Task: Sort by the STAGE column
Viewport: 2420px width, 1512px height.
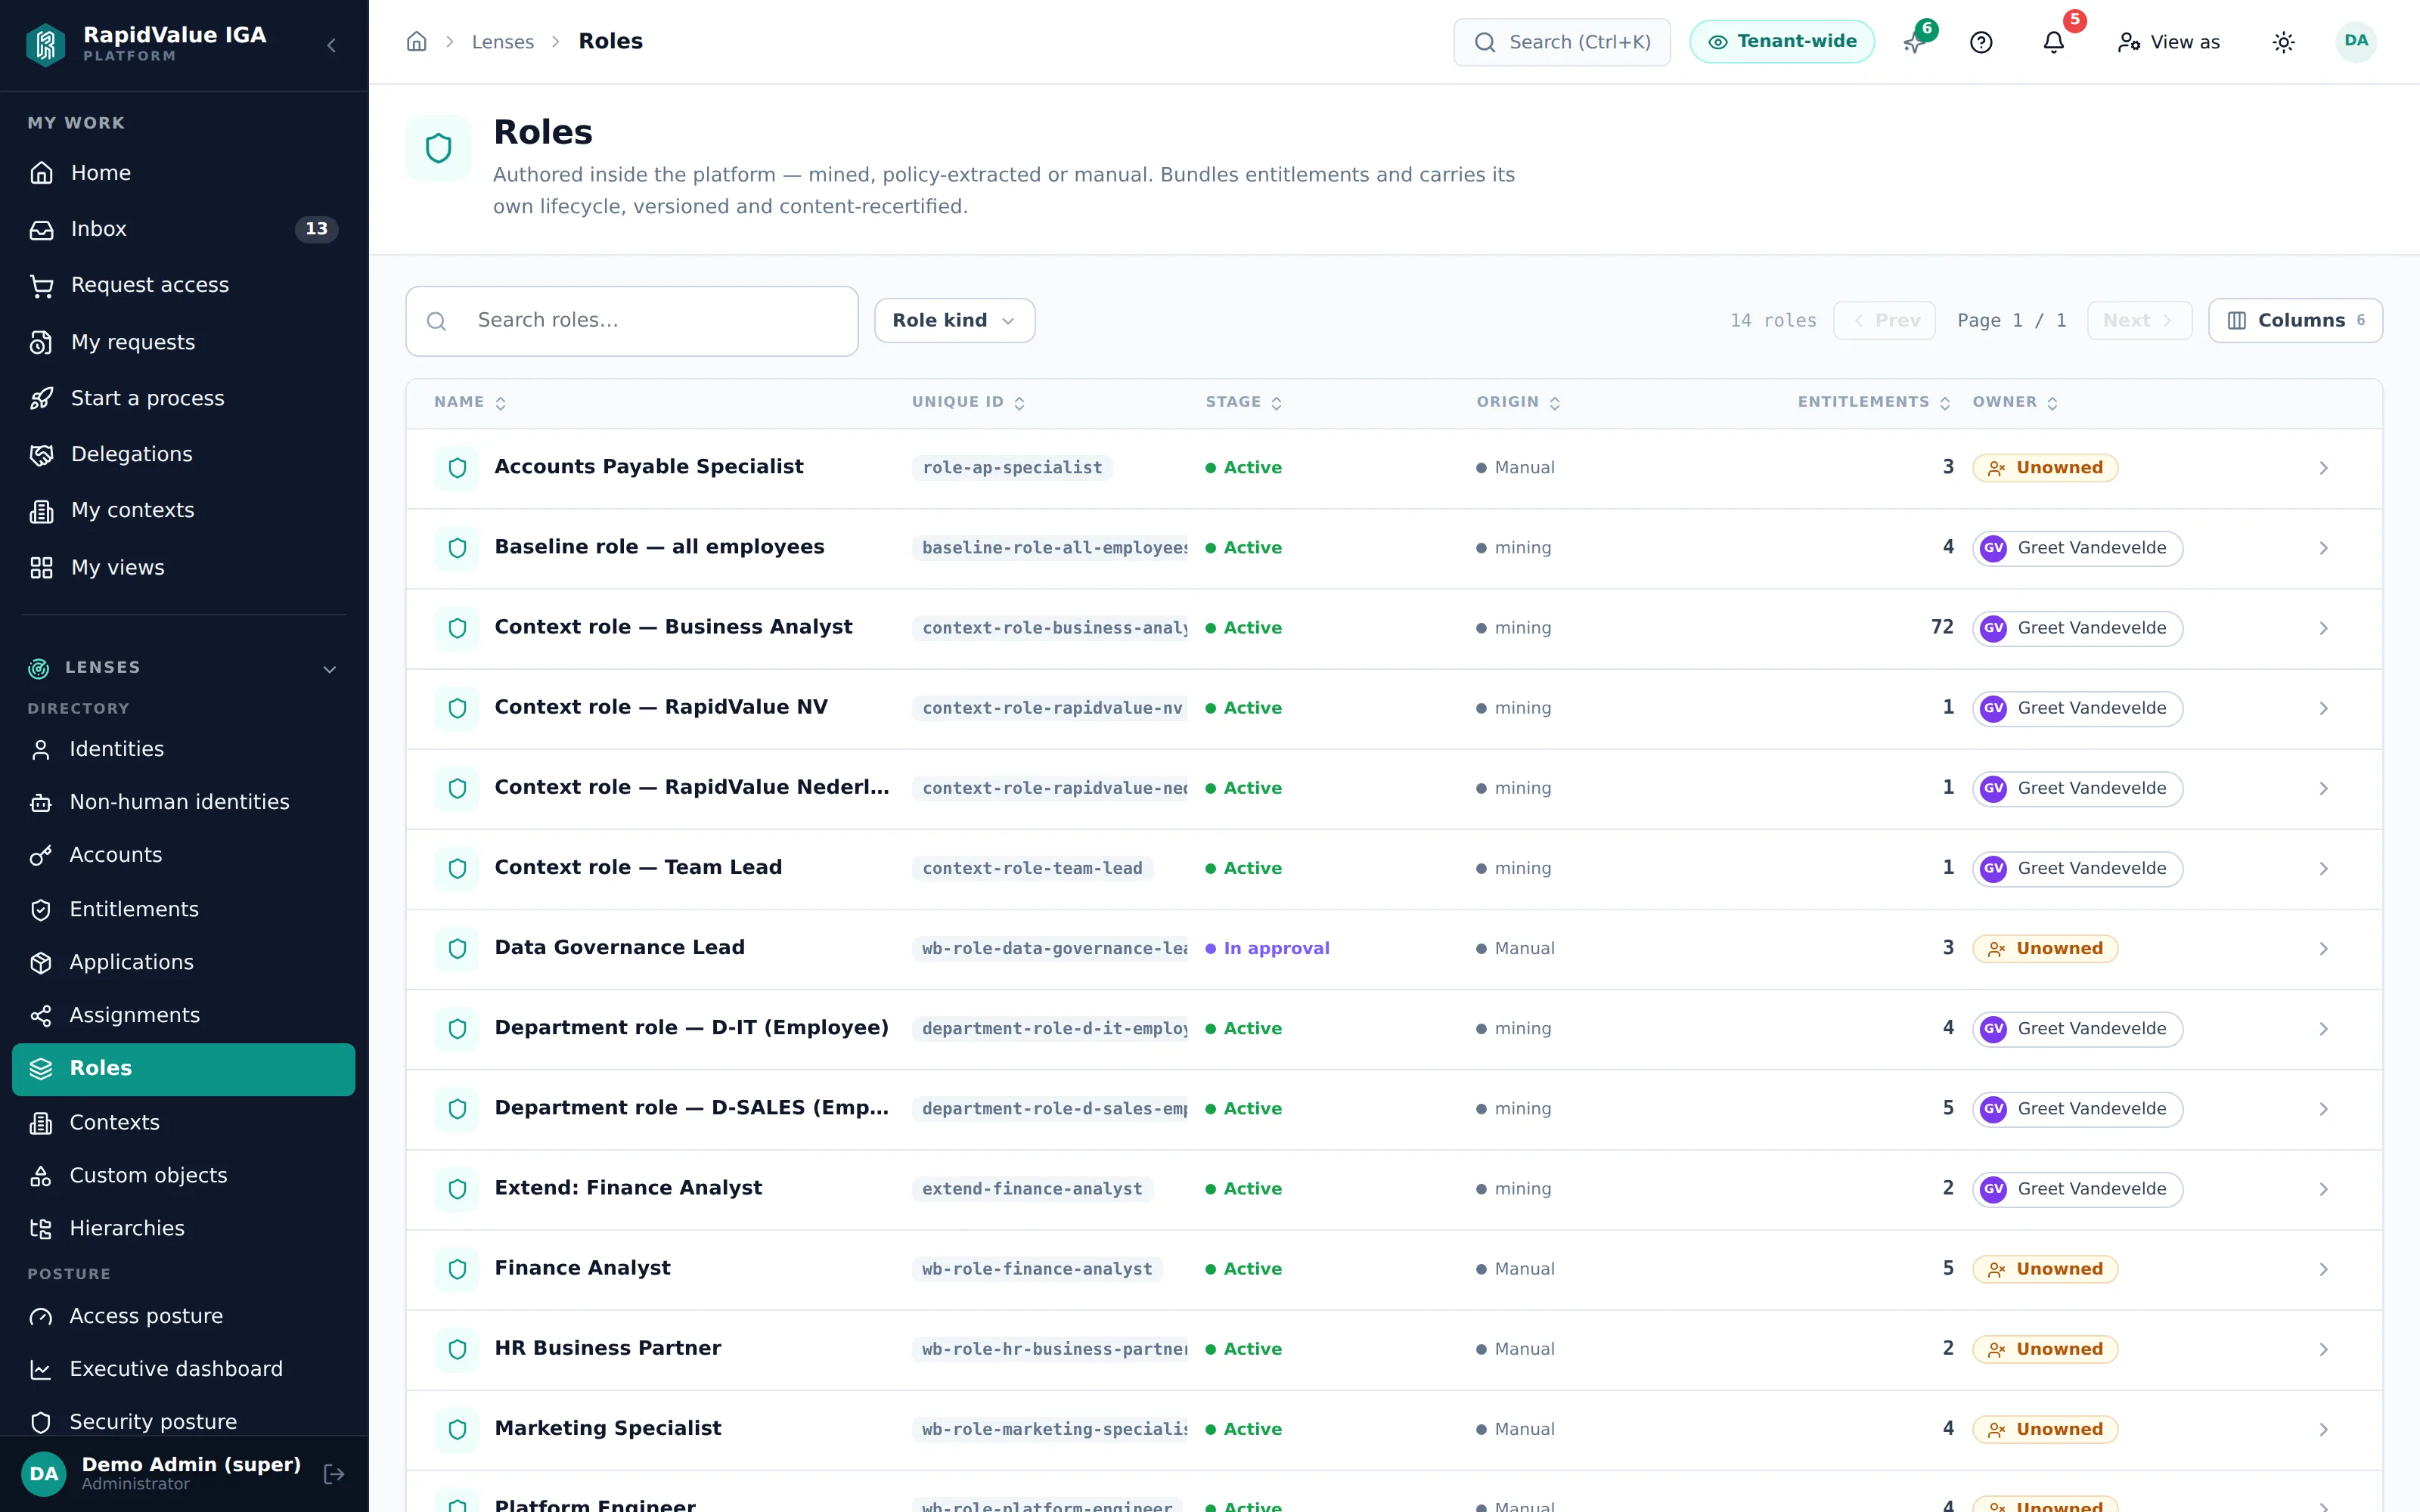Action: [1243, 402]
